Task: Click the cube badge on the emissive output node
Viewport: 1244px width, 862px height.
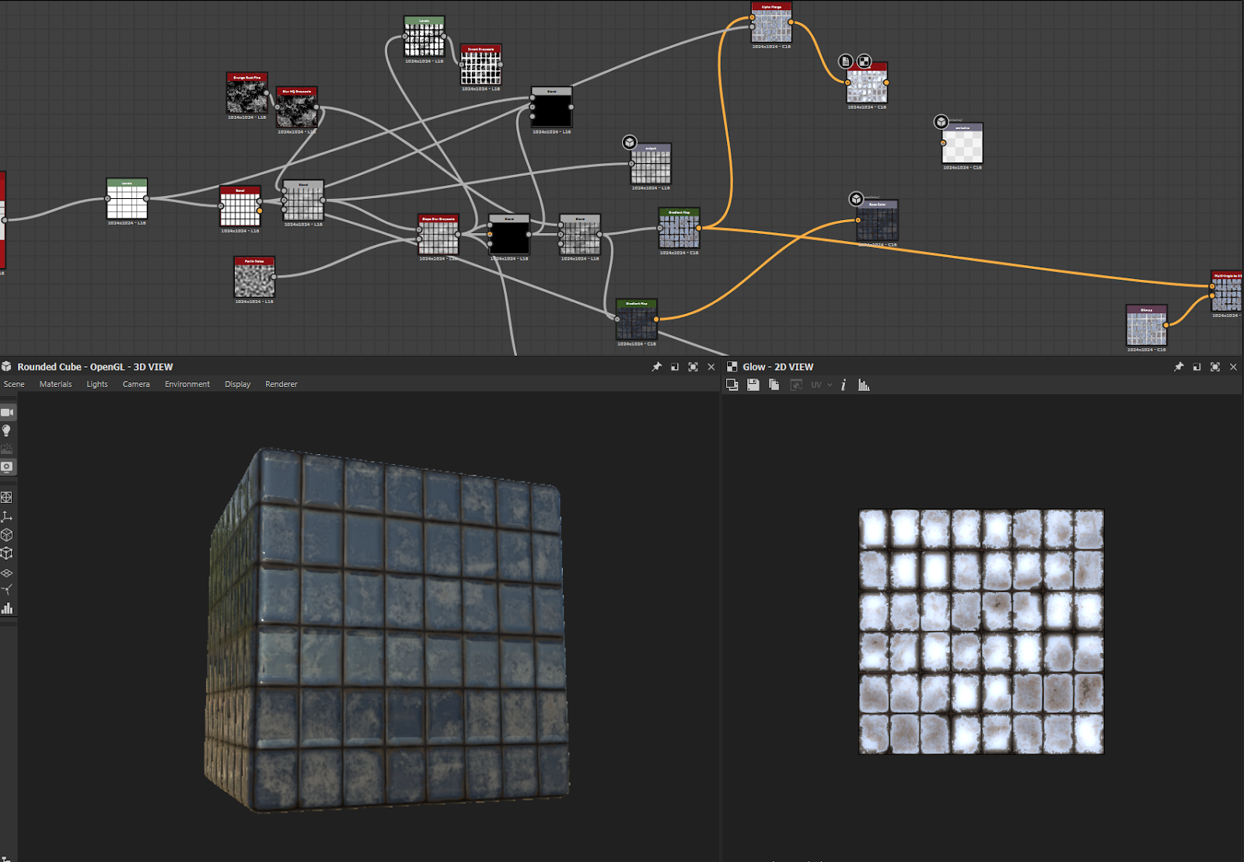Action: 942,122
